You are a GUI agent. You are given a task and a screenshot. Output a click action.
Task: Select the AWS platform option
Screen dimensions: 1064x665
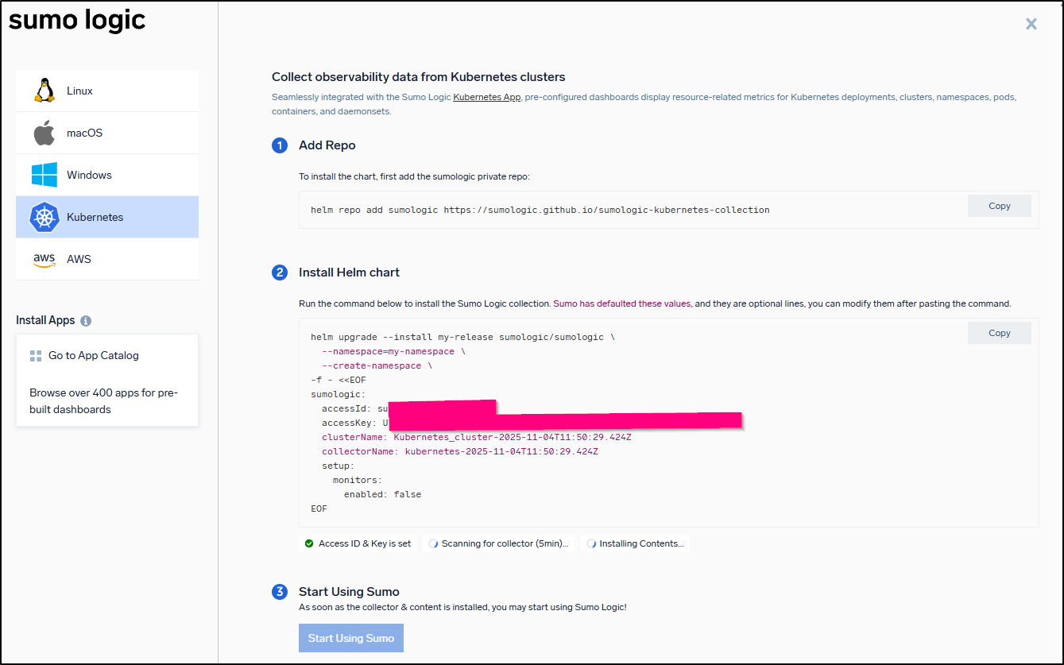(107, 259)
